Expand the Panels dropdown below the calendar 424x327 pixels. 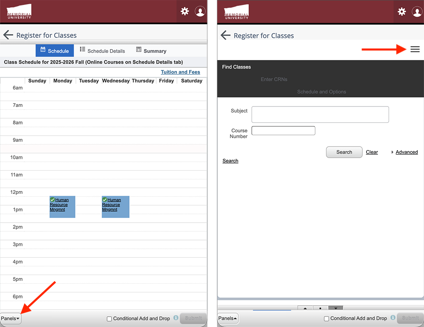pos(10,318)
